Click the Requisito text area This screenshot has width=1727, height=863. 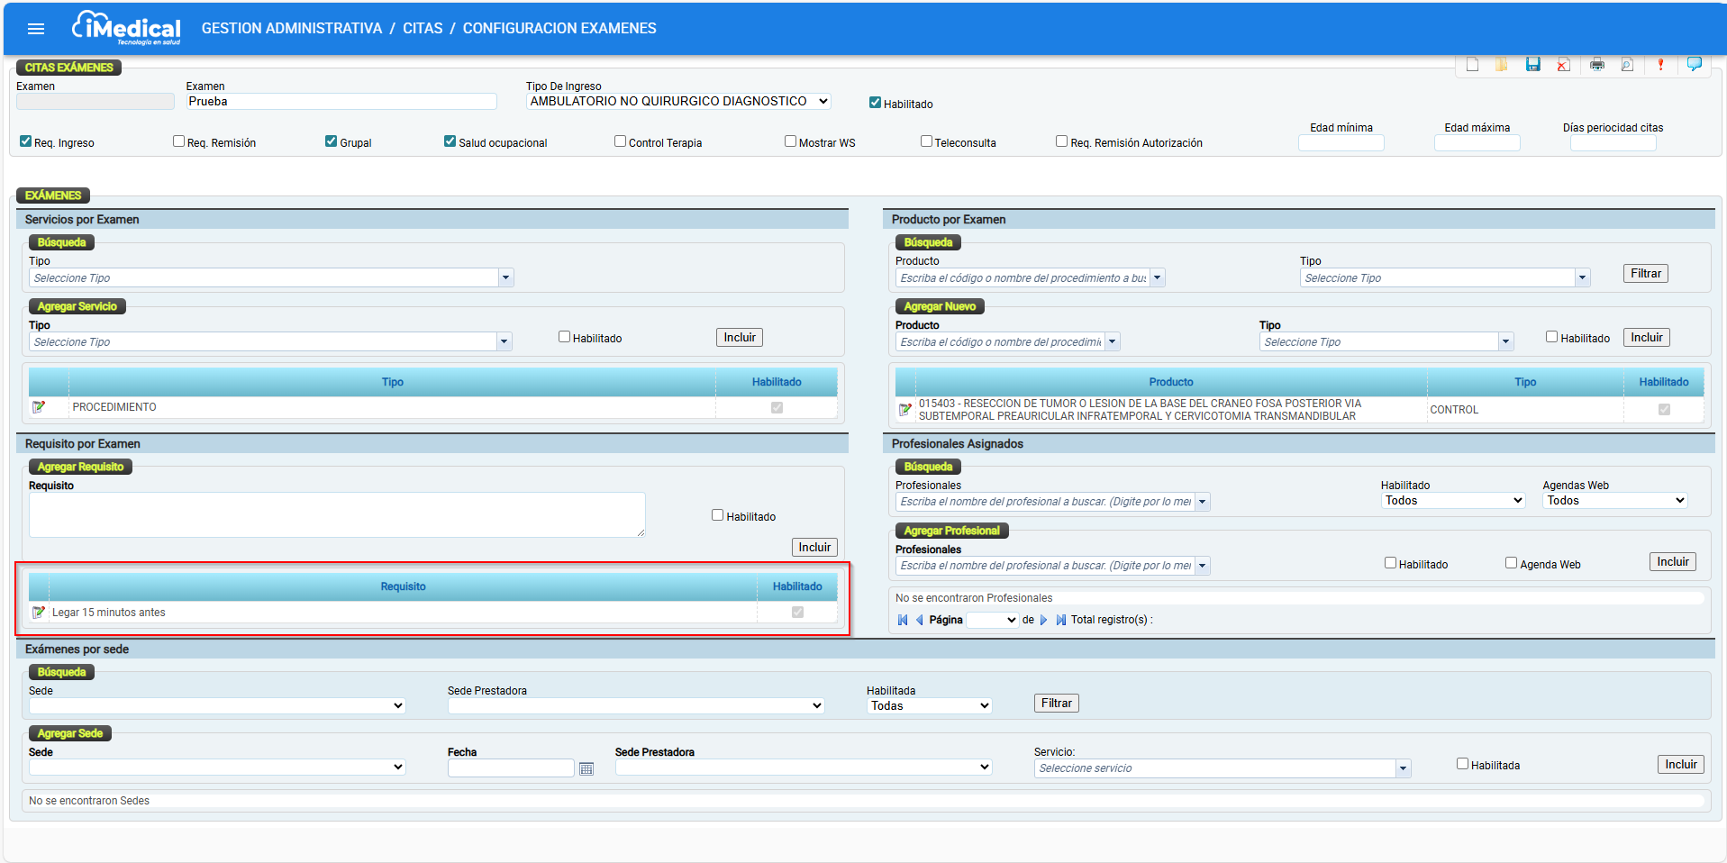(x=337, y=514)
